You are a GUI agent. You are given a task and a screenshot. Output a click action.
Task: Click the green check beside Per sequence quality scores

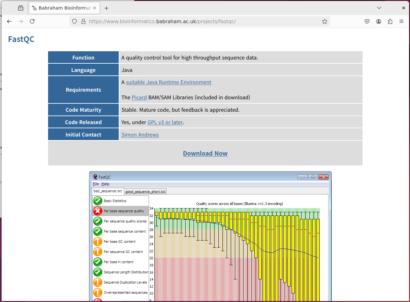point(98,221)
